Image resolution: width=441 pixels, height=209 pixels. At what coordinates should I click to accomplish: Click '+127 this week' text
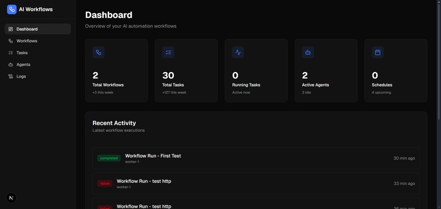tap(174, 92)
